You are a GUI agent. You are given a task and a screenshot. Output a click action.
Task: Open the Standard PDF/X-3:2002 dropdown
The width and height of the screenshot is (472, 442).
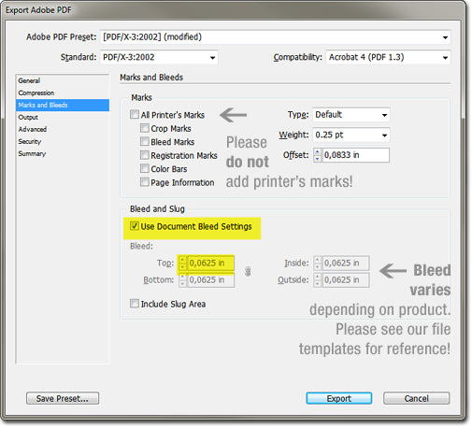pyautogui.click(x=159, y=57)
